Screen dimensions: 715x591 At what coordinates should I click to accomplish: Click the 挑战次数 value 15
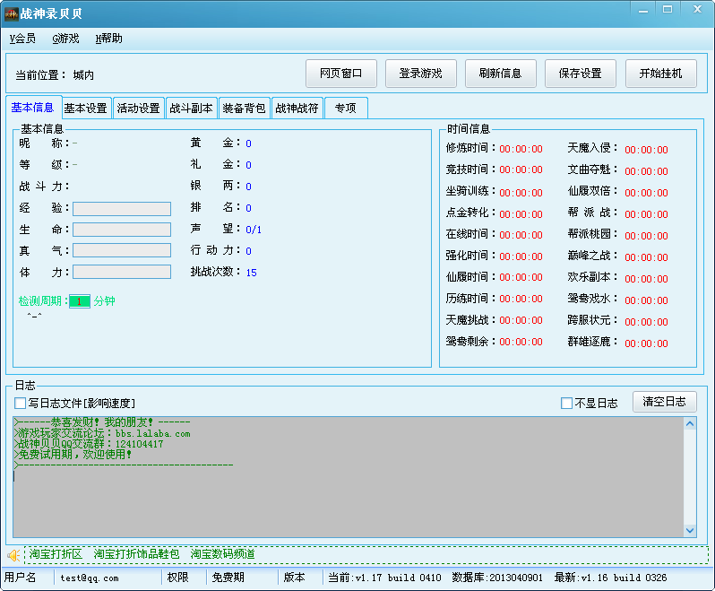click(x=251, y=273)
